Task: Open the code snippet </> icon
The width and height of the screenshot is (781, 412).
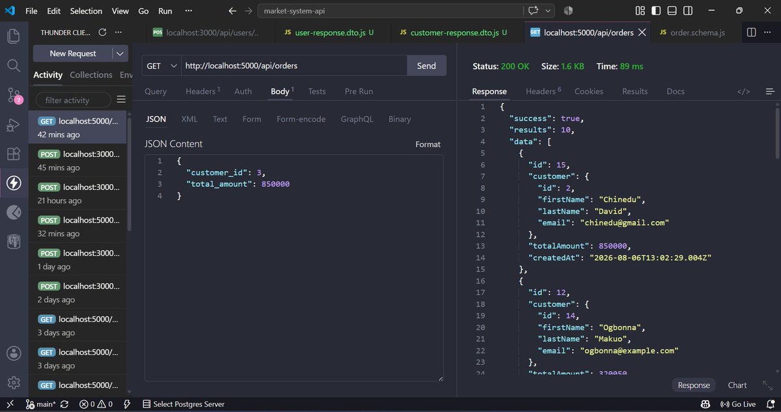Action: (743, 92)
